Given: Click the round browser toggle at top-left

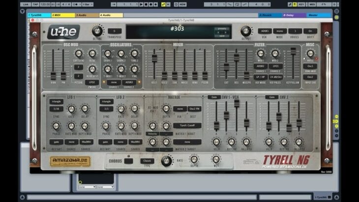Looking at the screenshot, I should pos(22,11).
